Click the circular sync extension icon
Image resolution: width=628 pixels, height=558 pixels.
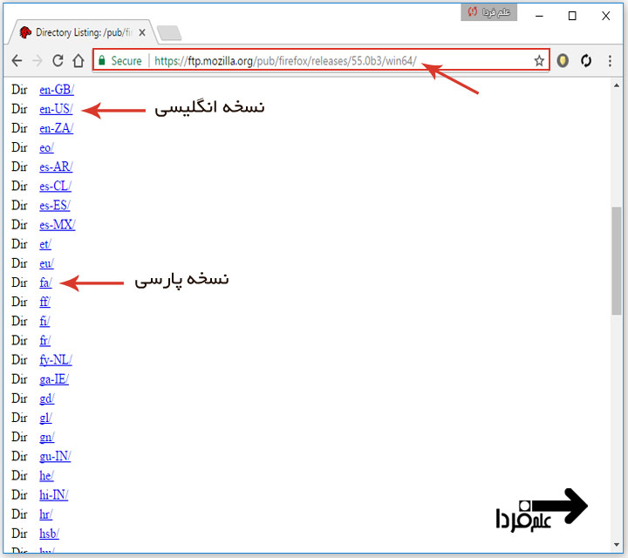(x=586, y=61)
